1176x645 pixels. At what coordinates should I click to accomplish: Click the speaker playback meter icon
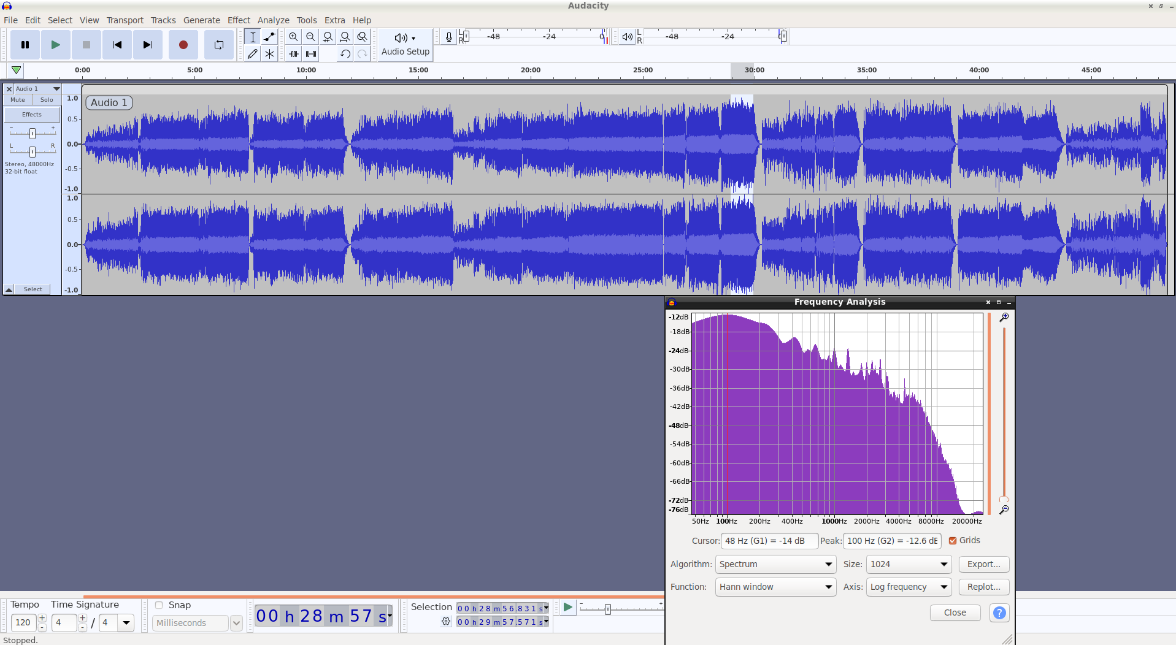[x=627, y=37]
